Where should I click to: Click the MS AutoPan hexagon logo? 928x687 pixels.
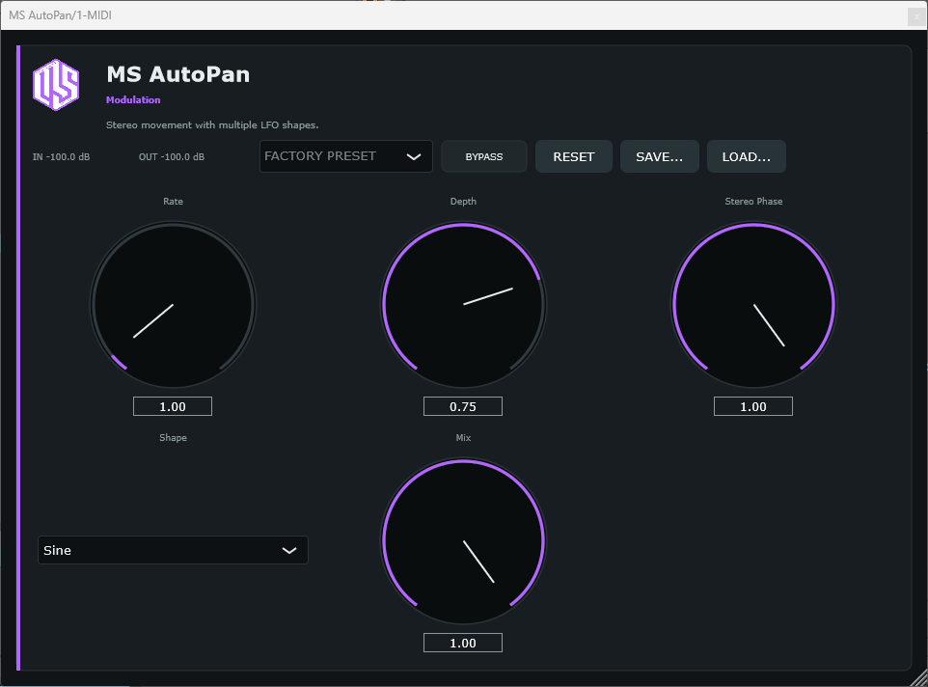pyautogui.click(x=56, y=85)
